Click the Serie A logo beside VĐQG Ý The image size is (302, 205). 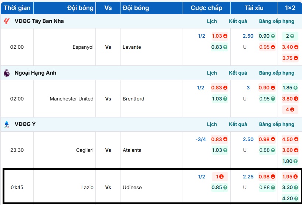click(7, 124)
